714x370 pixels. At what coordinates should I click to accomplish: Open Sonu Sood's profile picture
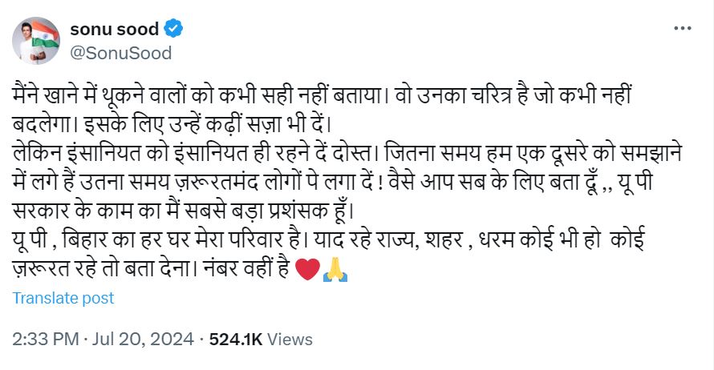click(36, 41)
